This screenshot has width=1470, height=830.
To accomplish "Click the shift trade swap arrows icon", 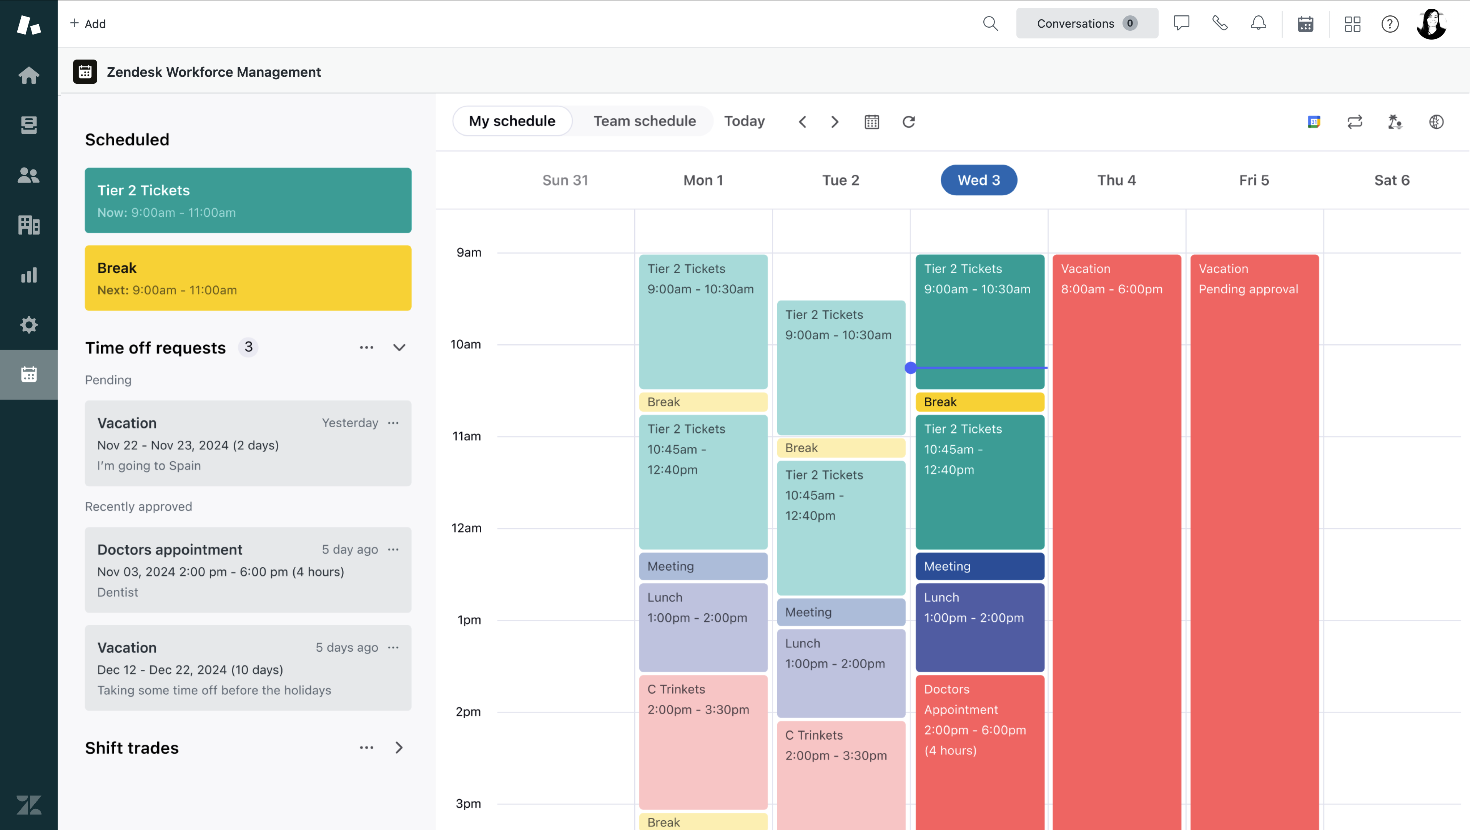I will [1354, 121].
